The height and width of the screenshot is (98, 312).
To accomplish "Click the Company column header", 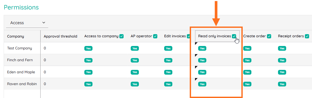I will coord(16,36).
